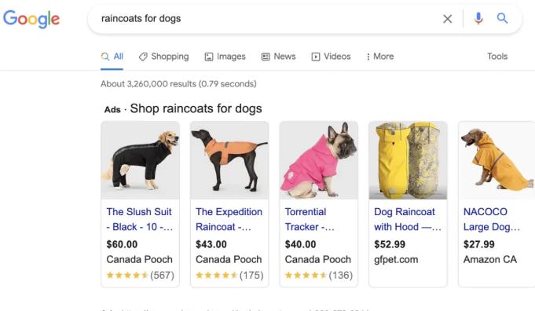Focus the search box with raincoats for dogs
Viewport: 535px width, 311px height.
[266, 19]
